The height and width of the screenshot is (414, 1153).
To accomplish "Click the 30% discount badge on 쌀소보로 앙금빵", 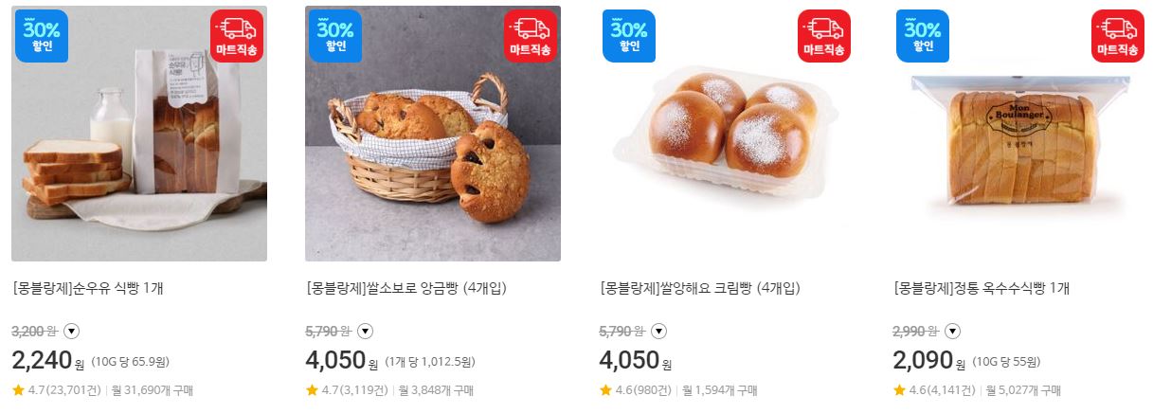I will pyautogui.click(x=335, y=35).
